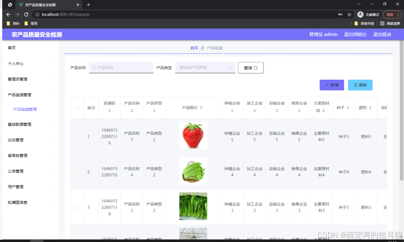Sort by 种子 column sort arrows

[348, 107]
